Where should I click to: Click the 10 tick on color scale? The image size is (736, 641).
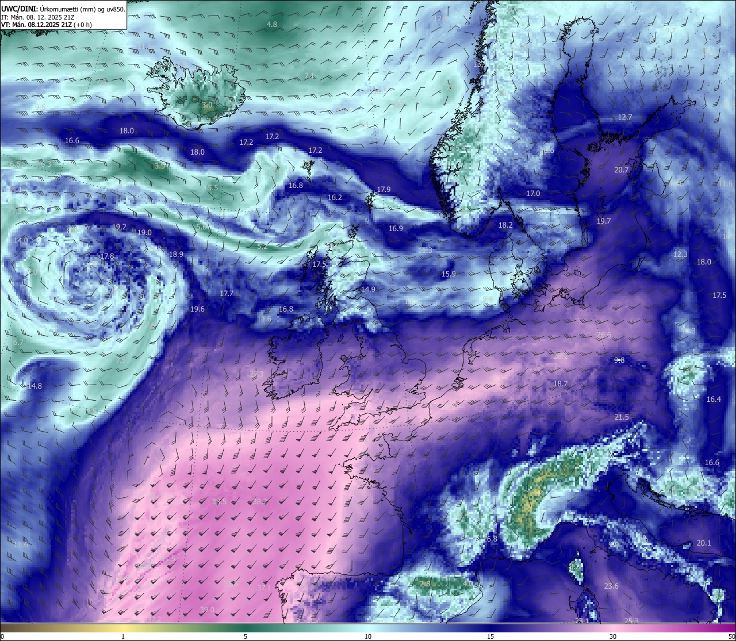click(x=368, y=636)
